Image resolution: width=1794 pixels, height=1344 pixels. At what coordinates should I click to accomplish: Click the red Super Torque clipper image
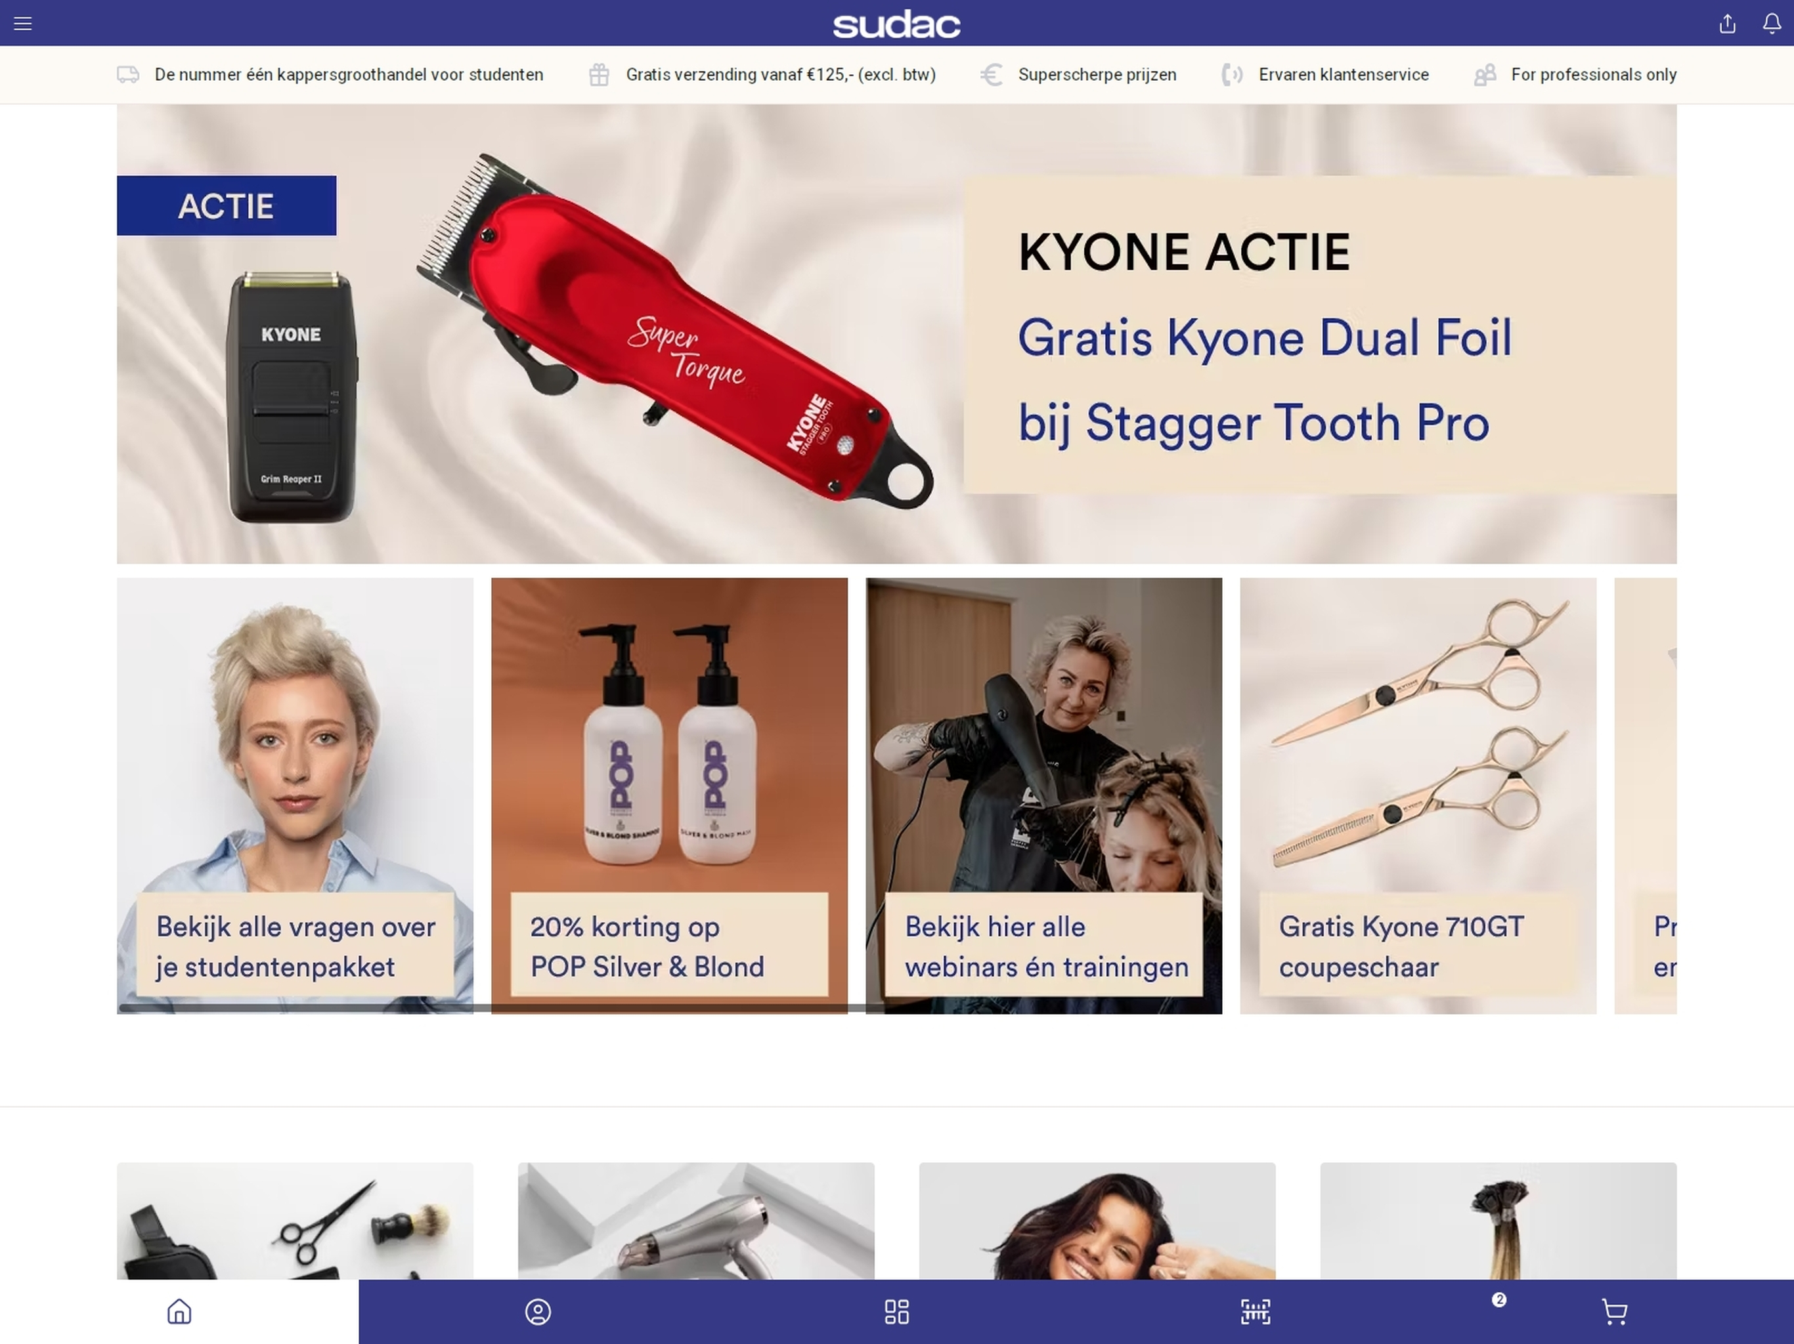click(x=675, y=331)
